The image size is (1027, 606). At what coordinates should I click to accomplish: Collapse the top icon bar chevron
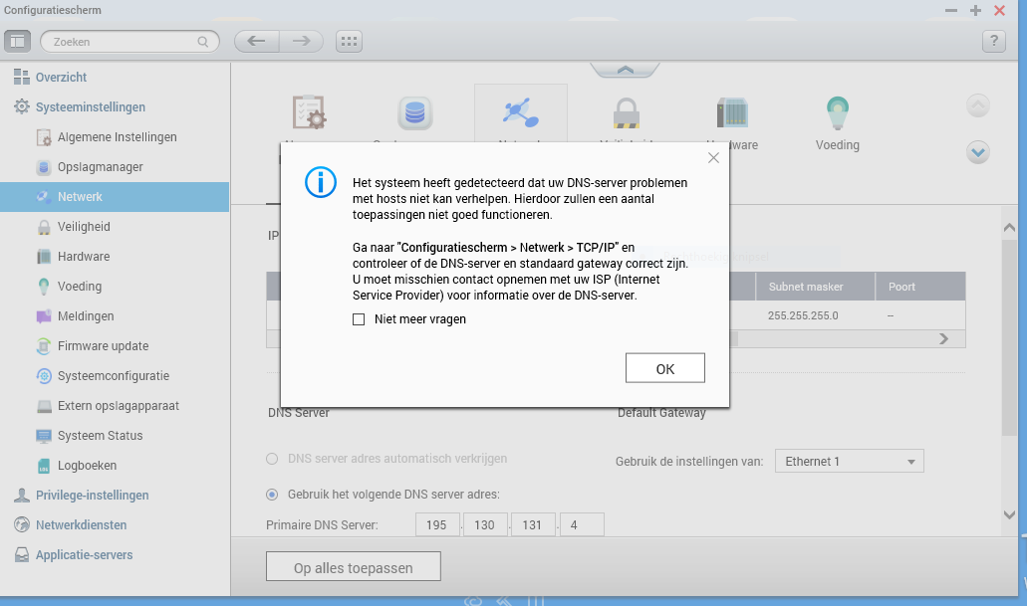[625, 70]
